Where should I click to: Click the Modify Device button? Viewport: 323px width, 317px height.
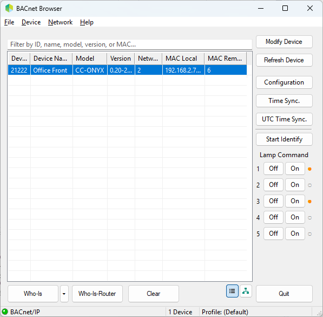click(x=284, y=42)
